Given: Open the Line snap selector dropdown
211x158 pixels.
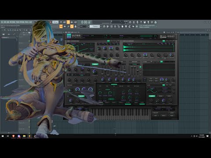Looking at the screenshot, I should (x=83, y=26).
